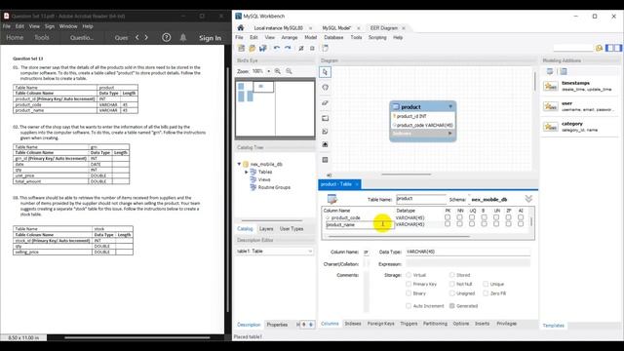
Task: Check AI box for product_name row
Action: [x=521, y=224]
